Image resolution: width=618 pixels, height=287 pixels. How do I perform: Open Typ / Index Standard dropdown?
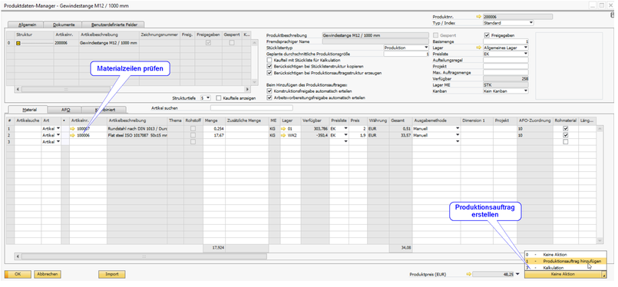point(531,23)
